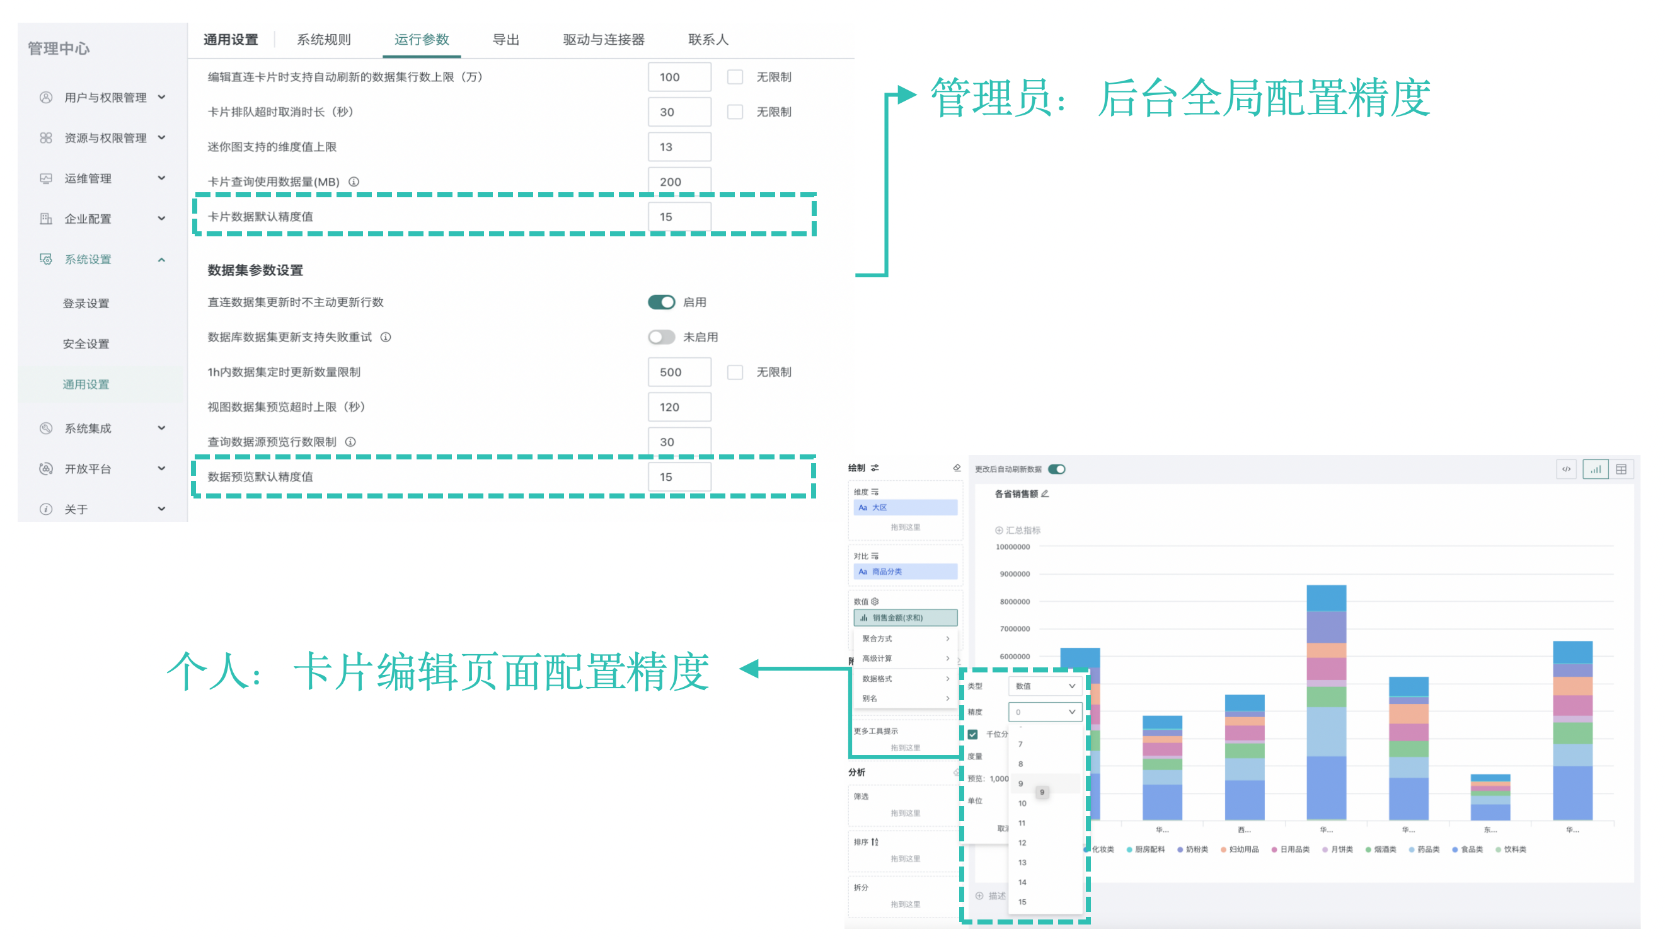Collapse 系统设置 chevron
The width and height of the screenshot is (1665, 939).
click(161, 259)
